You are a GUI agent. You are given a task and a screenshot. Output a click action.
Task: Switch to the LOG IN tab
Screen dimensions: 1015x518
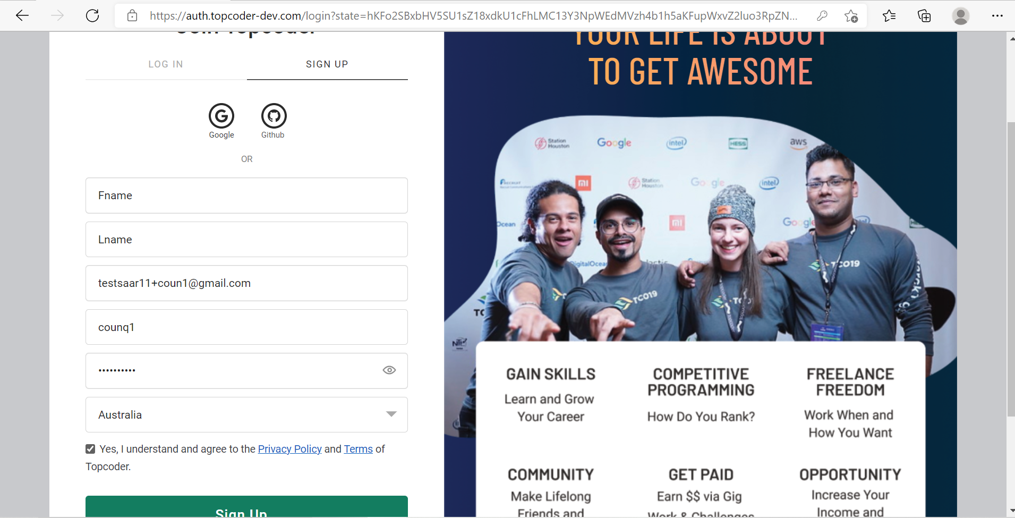point(166,64)
